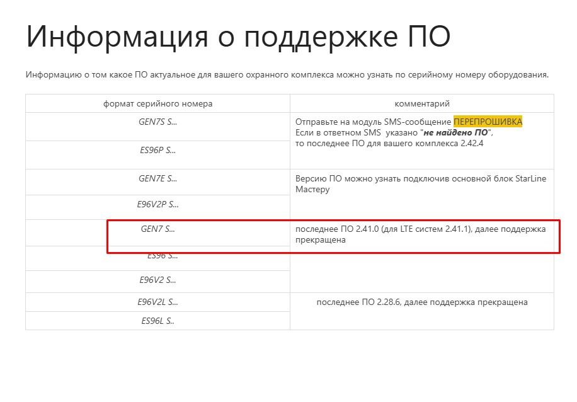Select the E96V2L S... serial format cell
The width and height of the screenshot is (577, 402).
pyautogui.click(x=157, y=302)
